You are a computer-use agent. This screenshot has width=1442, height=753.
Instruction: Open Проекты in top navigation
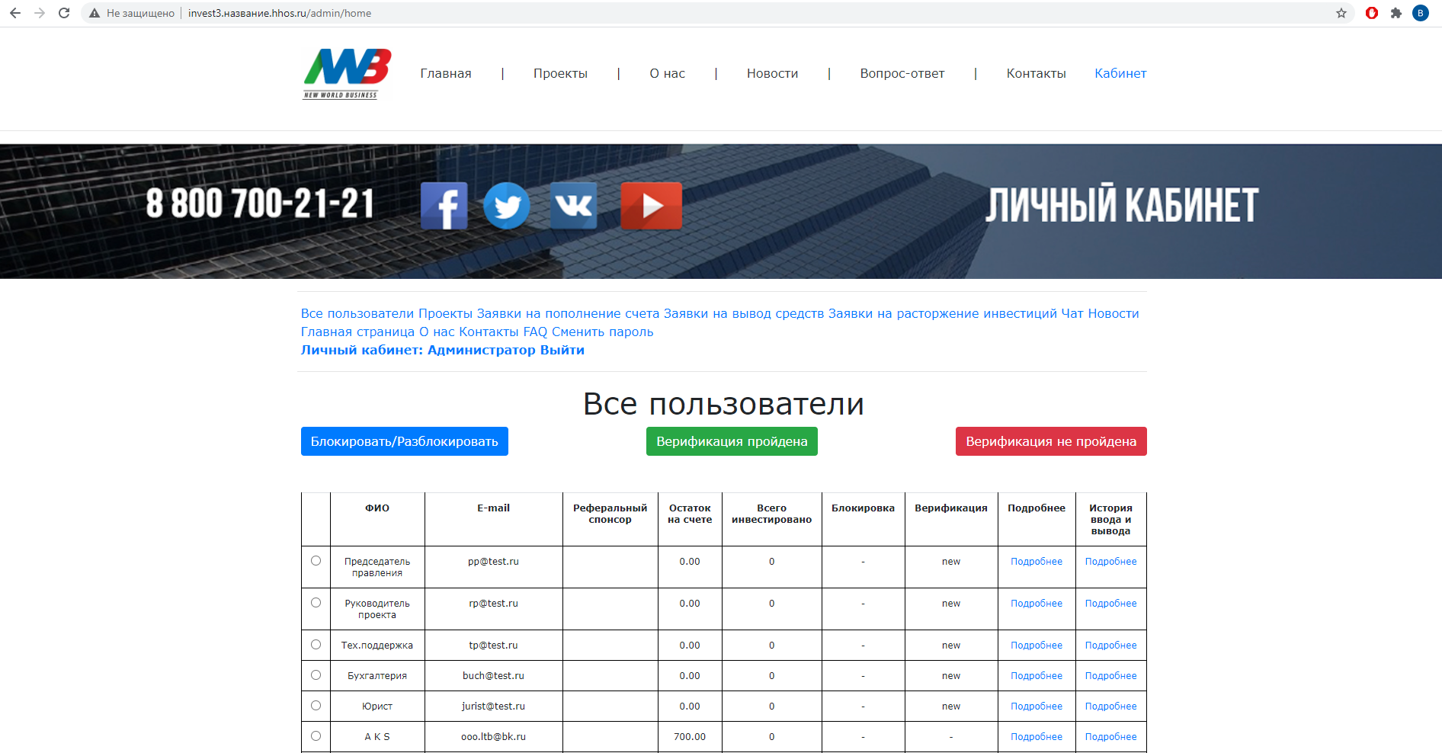coord(560,74)
